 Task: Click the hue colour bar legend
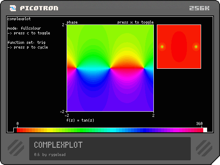[x=110, y=130]
